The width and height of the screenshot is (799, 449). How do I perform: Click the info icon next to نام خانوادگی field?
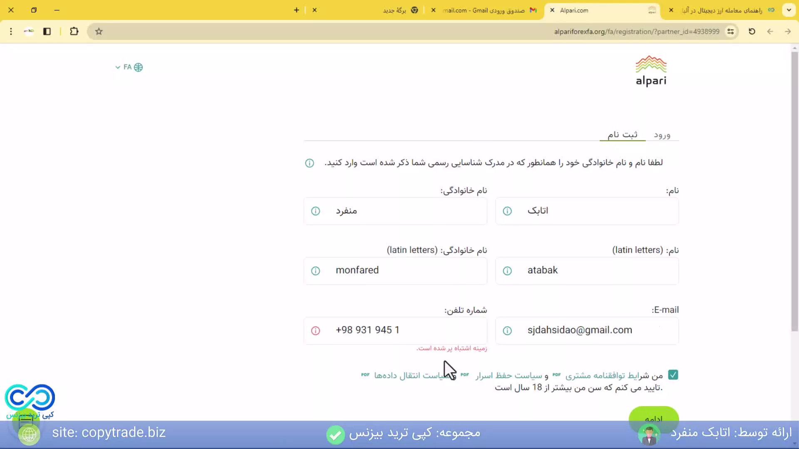click(315, 211)
